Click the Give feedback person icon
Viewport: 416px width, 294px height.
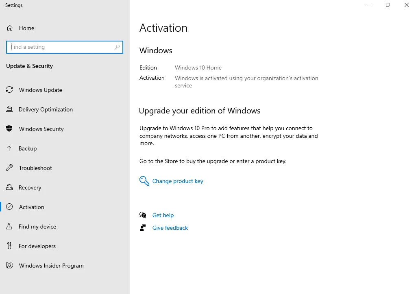click(x=143, y=228)
